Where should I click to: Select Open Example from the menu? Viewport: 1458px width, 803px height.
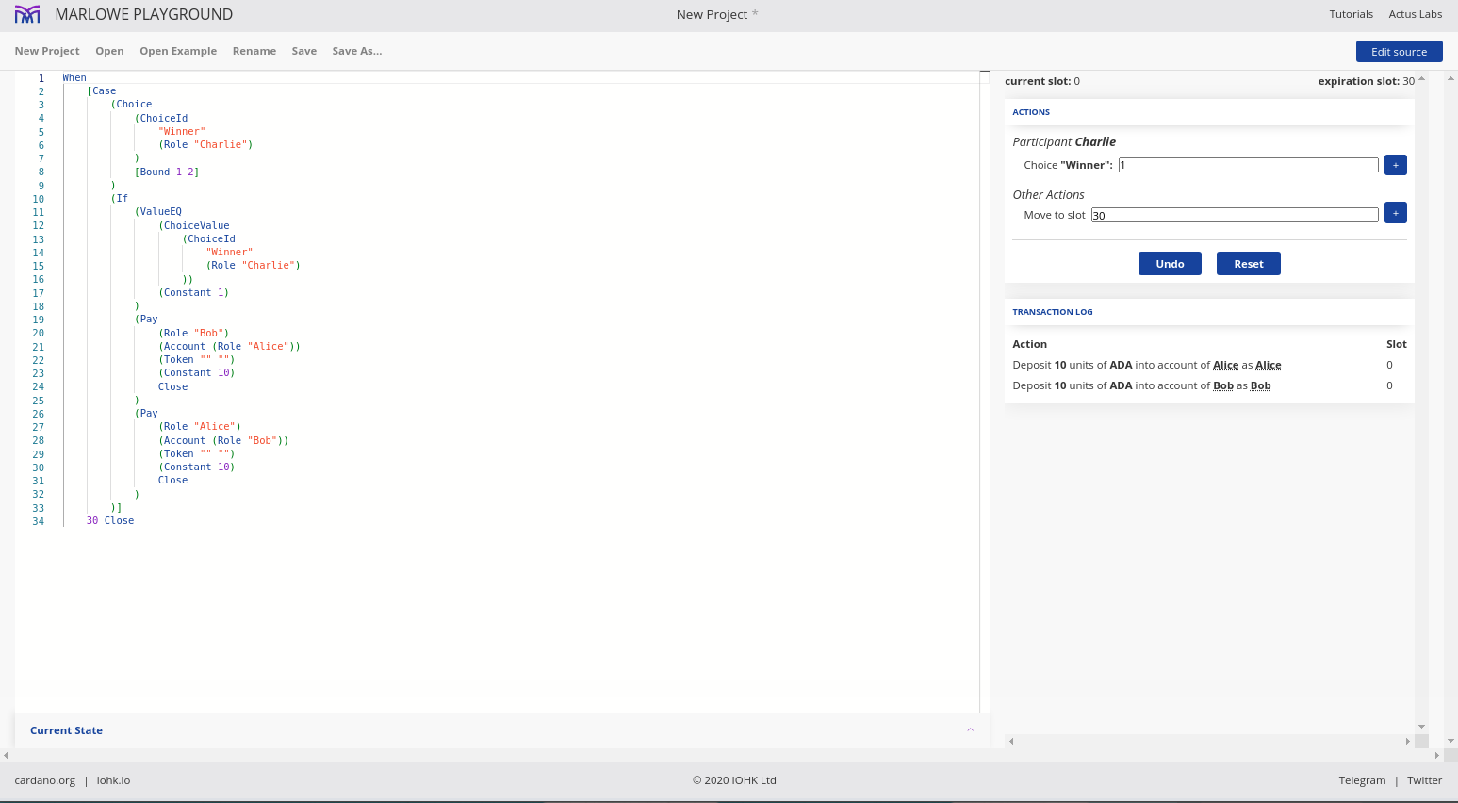point(178,51)
